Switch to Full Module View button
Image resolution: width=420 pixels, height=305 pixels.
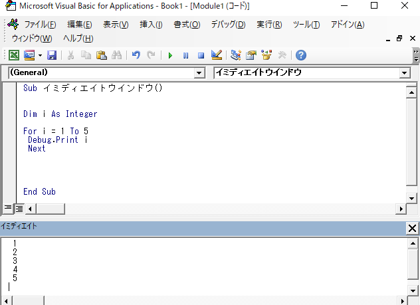(19, 209)
